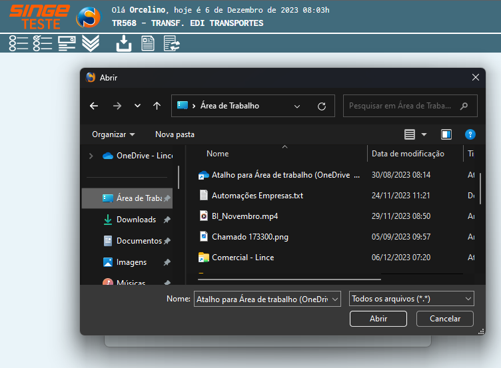This screenshot has width=501, height=368.
Task: Change the file view layout icon
Action: 410,134
